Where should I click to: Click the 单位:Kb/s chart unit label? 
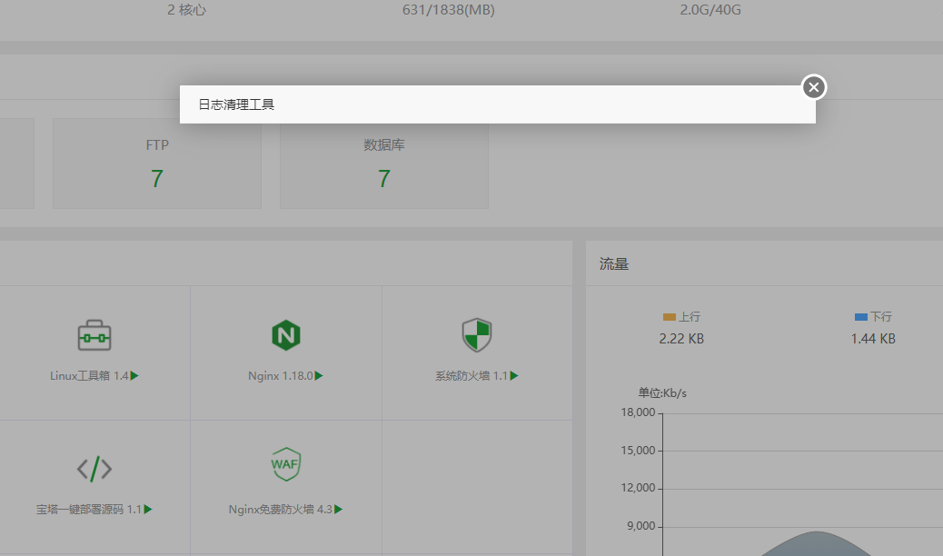[662, 393]
